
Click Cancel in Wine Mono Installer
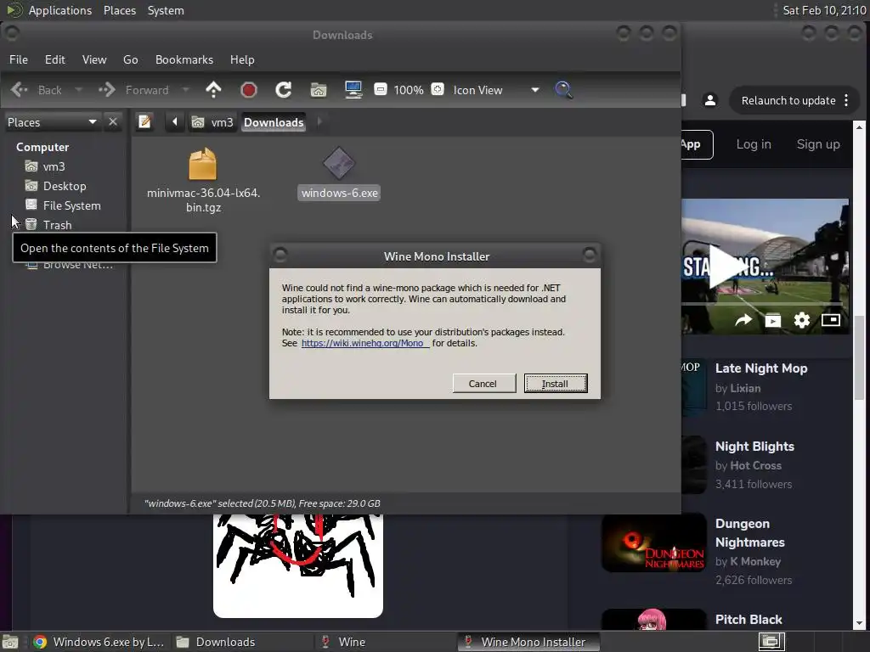point(483,383)
